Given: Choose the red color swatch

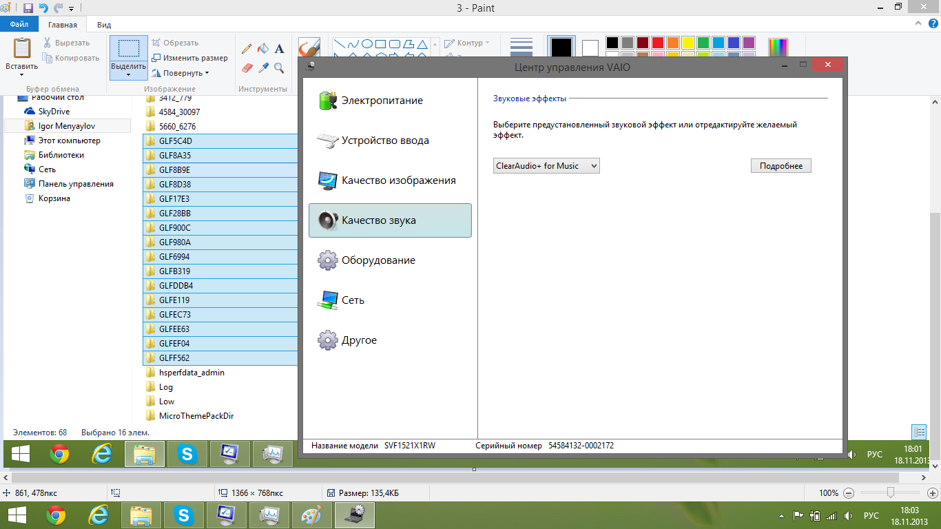Looking at the screenshot, I should [x=658, y=43].
